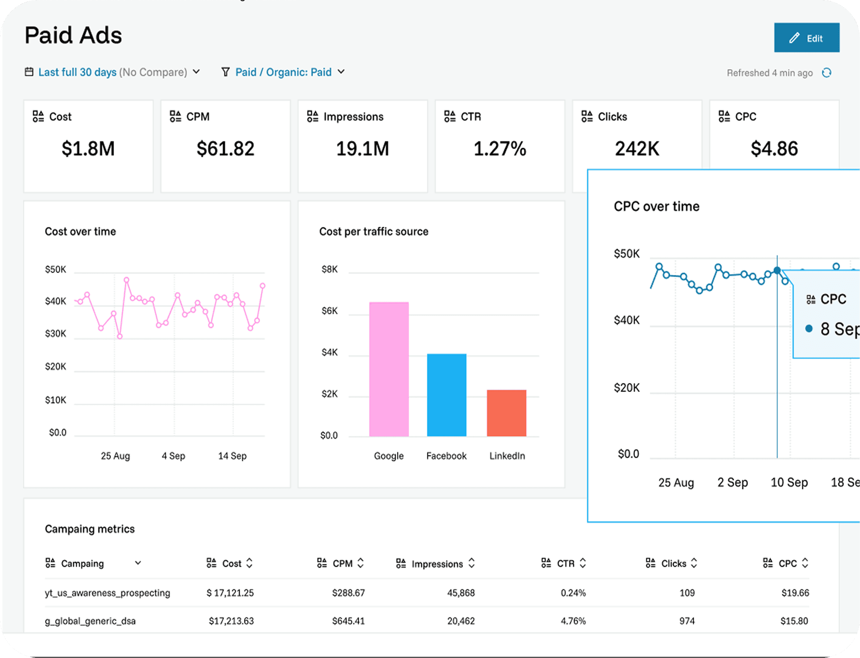The image size is (860, 658).
Task: Select the g_global_generic_dsa campaign row
Action: tap(427, 621)
